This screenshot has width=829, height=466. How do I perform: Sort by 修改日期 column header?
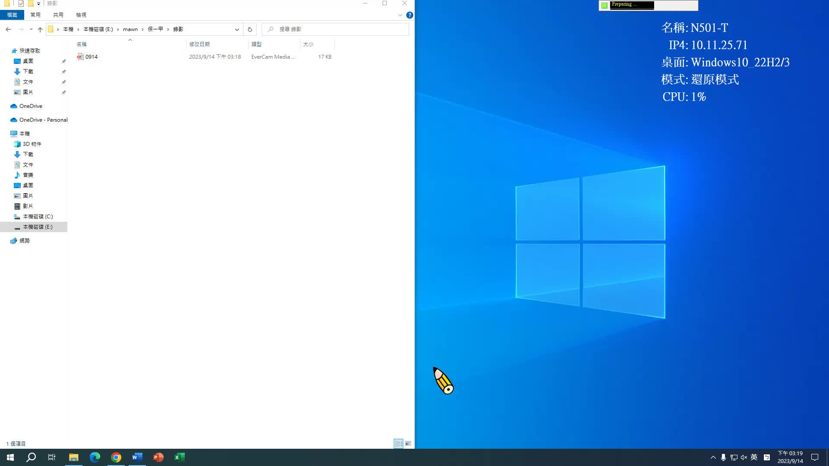(x=199, y=44)
